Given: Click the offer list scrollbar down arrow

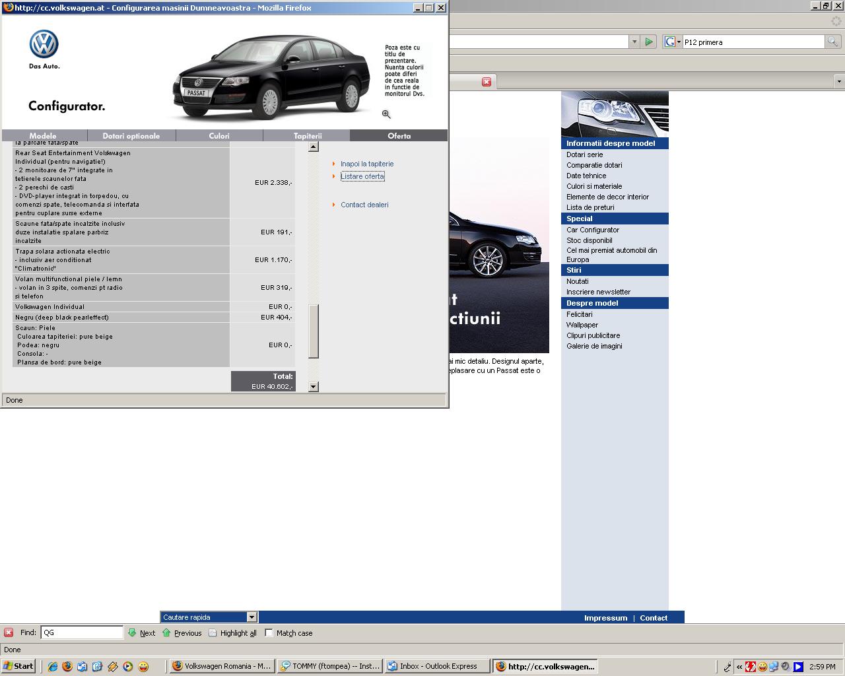Looking at the screenshot, I should click(314, 387).
